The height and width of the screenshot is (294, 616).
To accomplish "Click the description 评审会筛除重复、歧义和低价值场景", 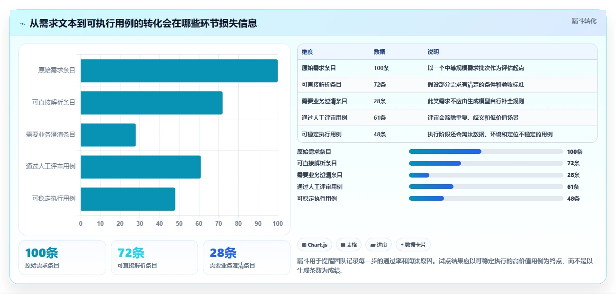I will click(x=473, y=117).
